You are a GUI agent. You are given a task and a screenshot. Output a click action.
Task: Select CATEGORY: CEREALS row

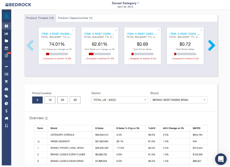121,135
